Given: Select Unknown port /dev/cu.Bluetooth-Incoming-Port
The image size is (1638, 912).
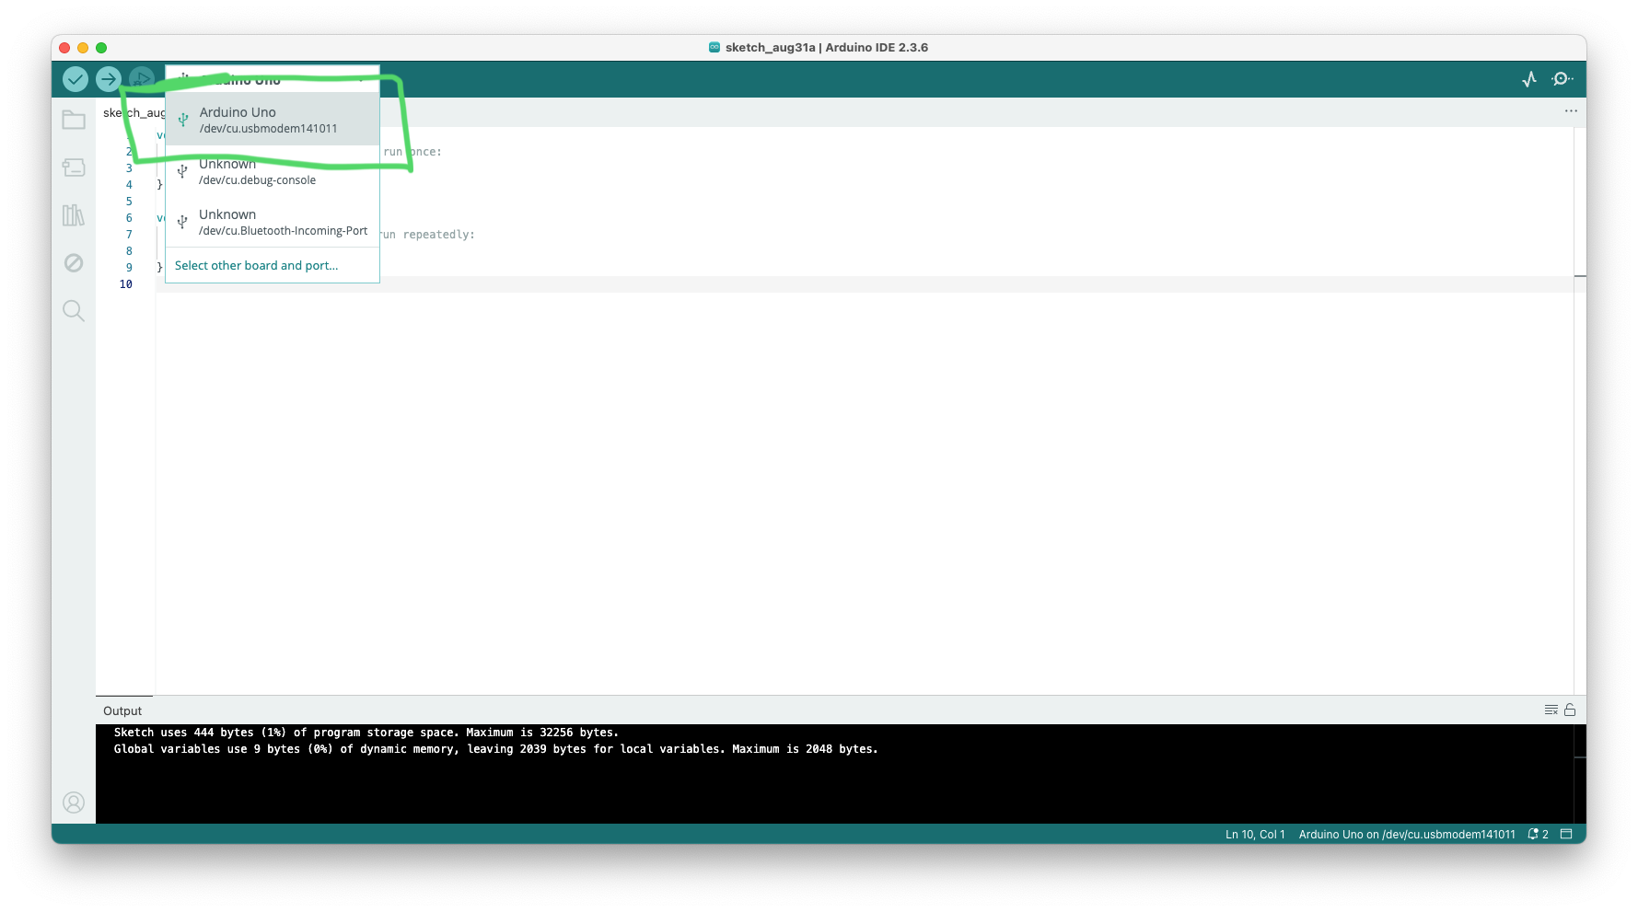Looking at the screenshot, I should tap(272, 222).
